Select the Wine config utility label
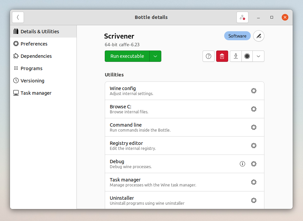Screen dimensions: 303x221 click(123, 88)
